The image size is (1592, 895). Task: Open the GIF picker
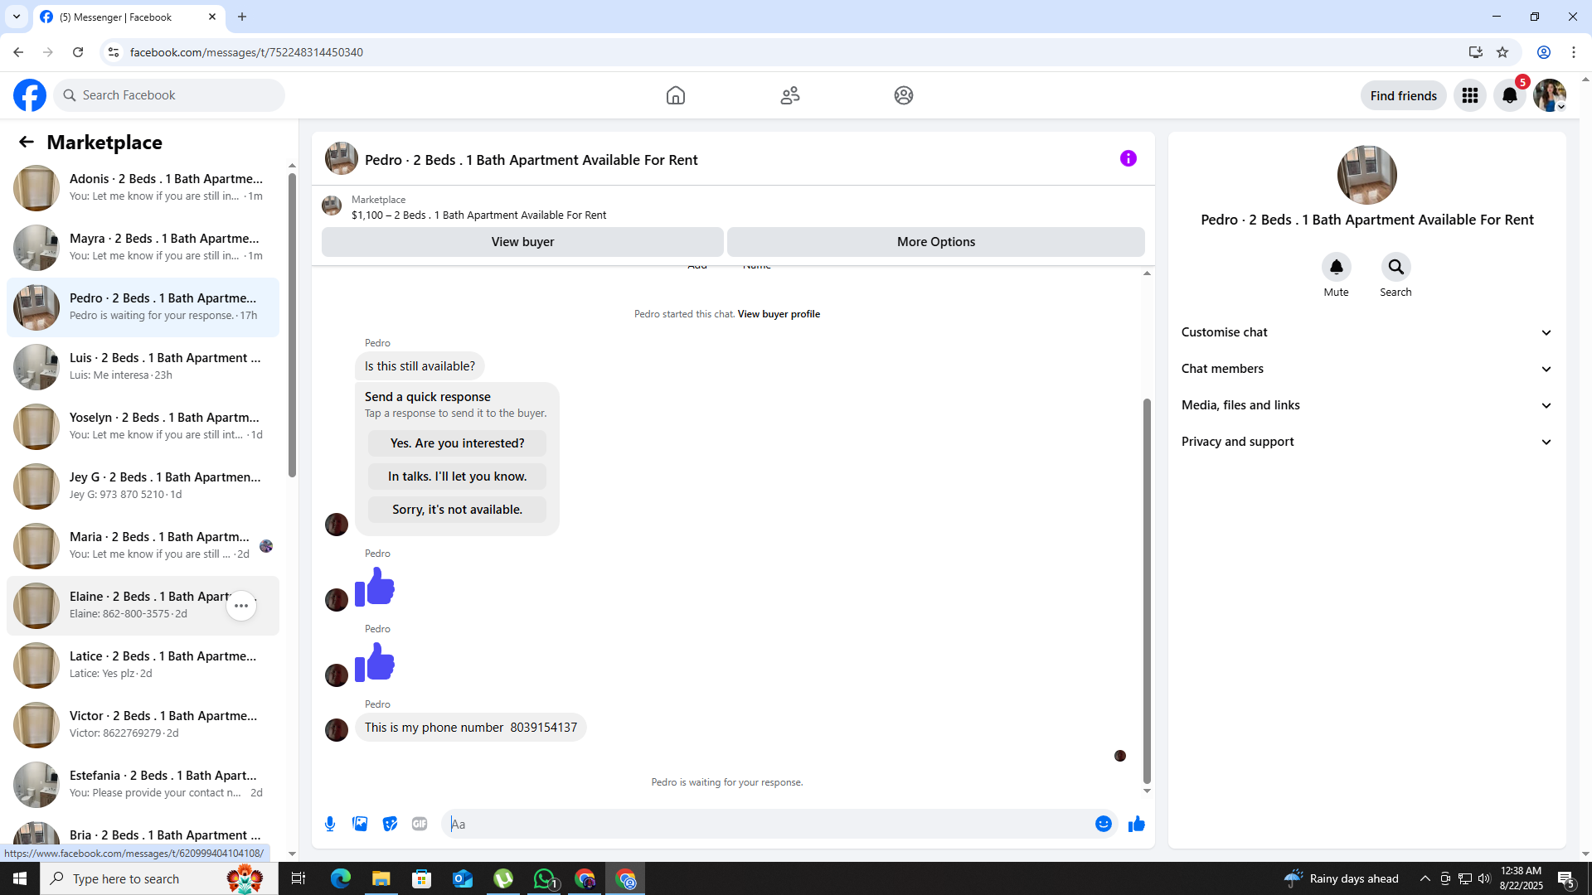420,824
